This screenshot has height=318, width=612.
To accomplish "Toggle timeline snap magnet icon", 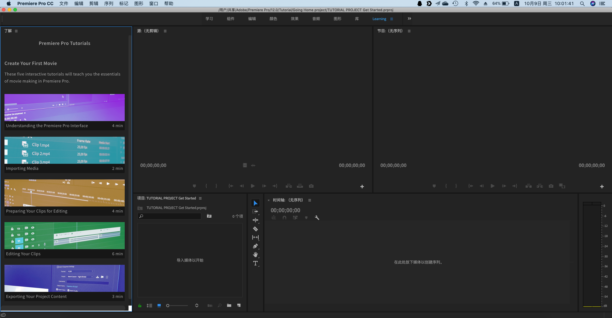I will 284,218.
